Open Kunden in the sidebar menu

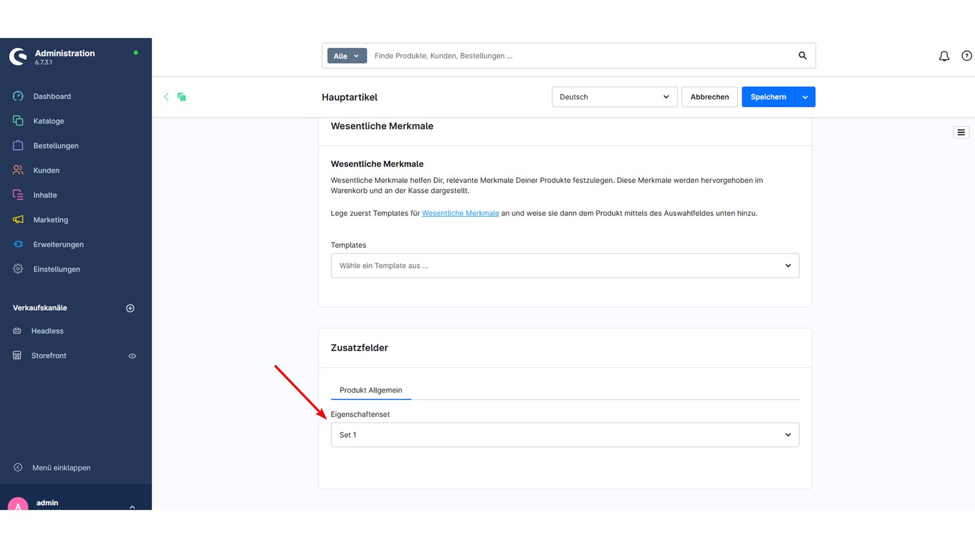click(x=47, y=170)
